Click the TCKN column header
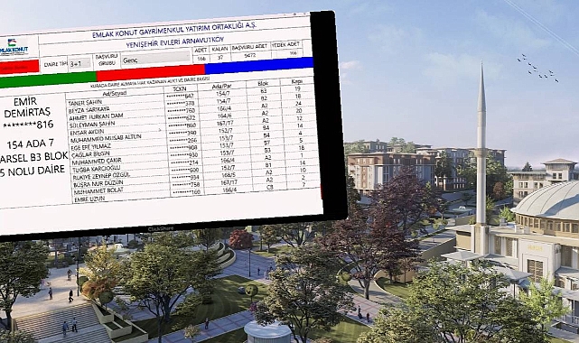 (x=180, y=88)
